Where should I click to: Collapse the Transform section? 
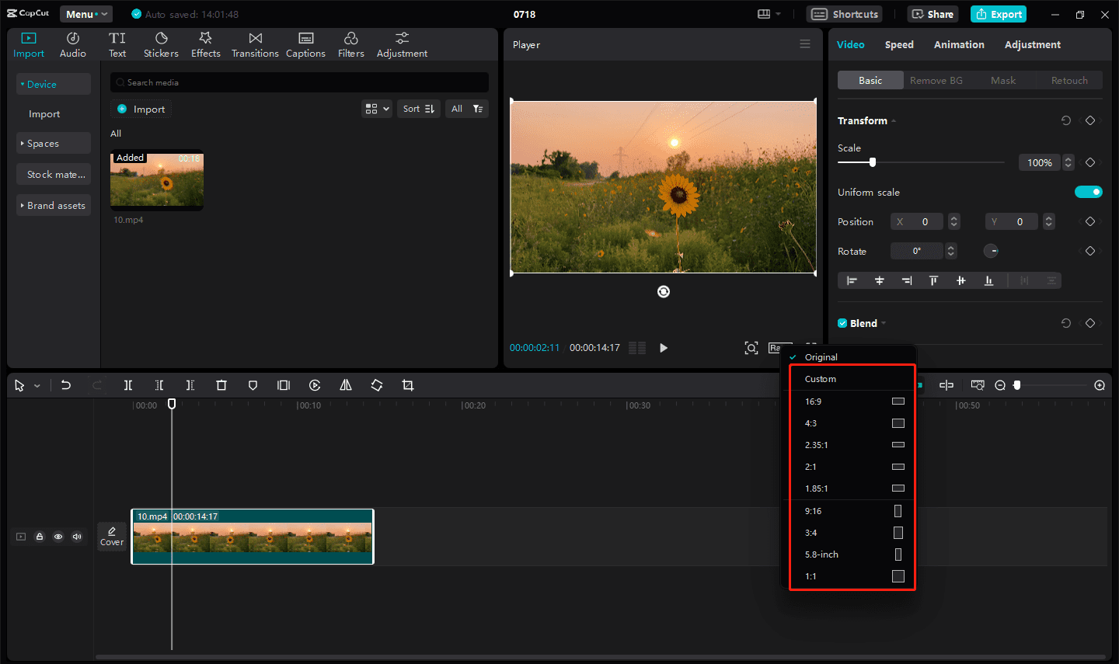pyautogui.click(x=894, y=121)
